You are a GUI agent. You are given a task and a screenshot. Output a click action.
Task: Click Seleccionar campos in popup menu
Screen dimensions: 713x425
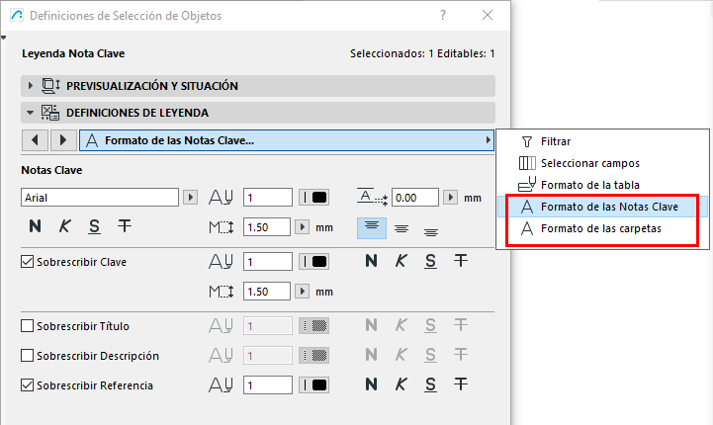pyautogui.click(x=589, y=163)
